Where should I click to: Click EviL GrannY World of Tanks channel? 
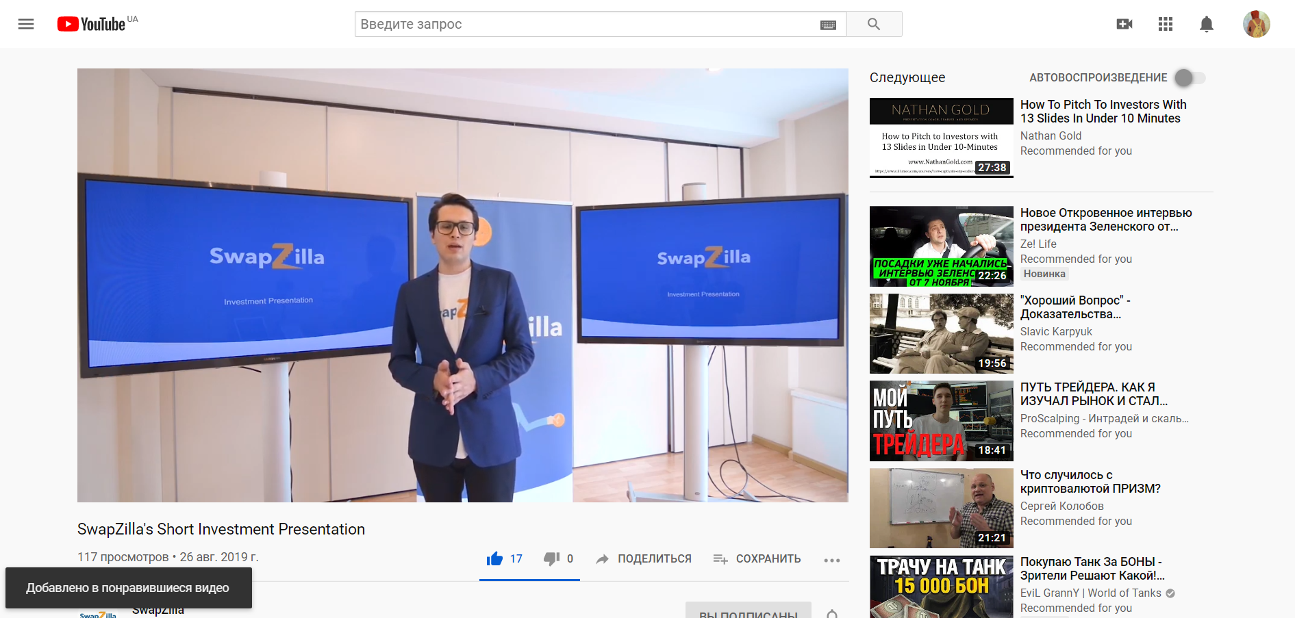click(1091, 593)
